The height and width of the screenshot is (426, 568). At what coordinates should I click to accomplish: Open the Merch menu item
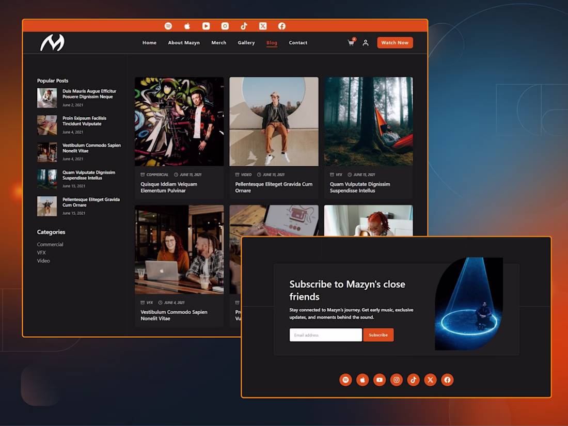point(219,43)
